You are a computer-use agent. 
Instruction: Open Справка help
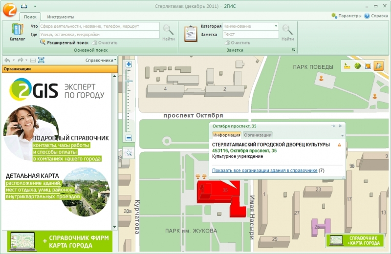(x=376, y=16)
